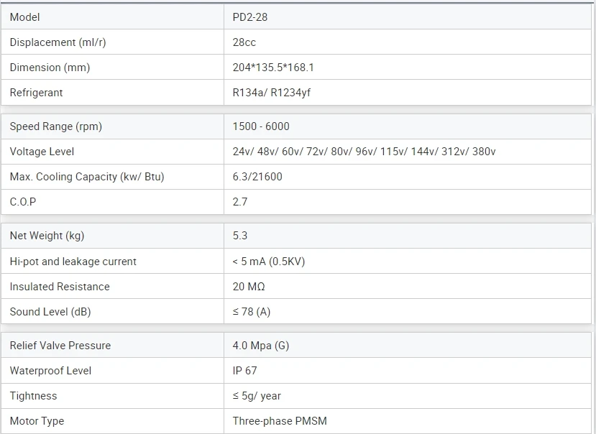
Task: Click the Net Weight (kg) label
Action: pyautogui.click(x=47, y=236)
